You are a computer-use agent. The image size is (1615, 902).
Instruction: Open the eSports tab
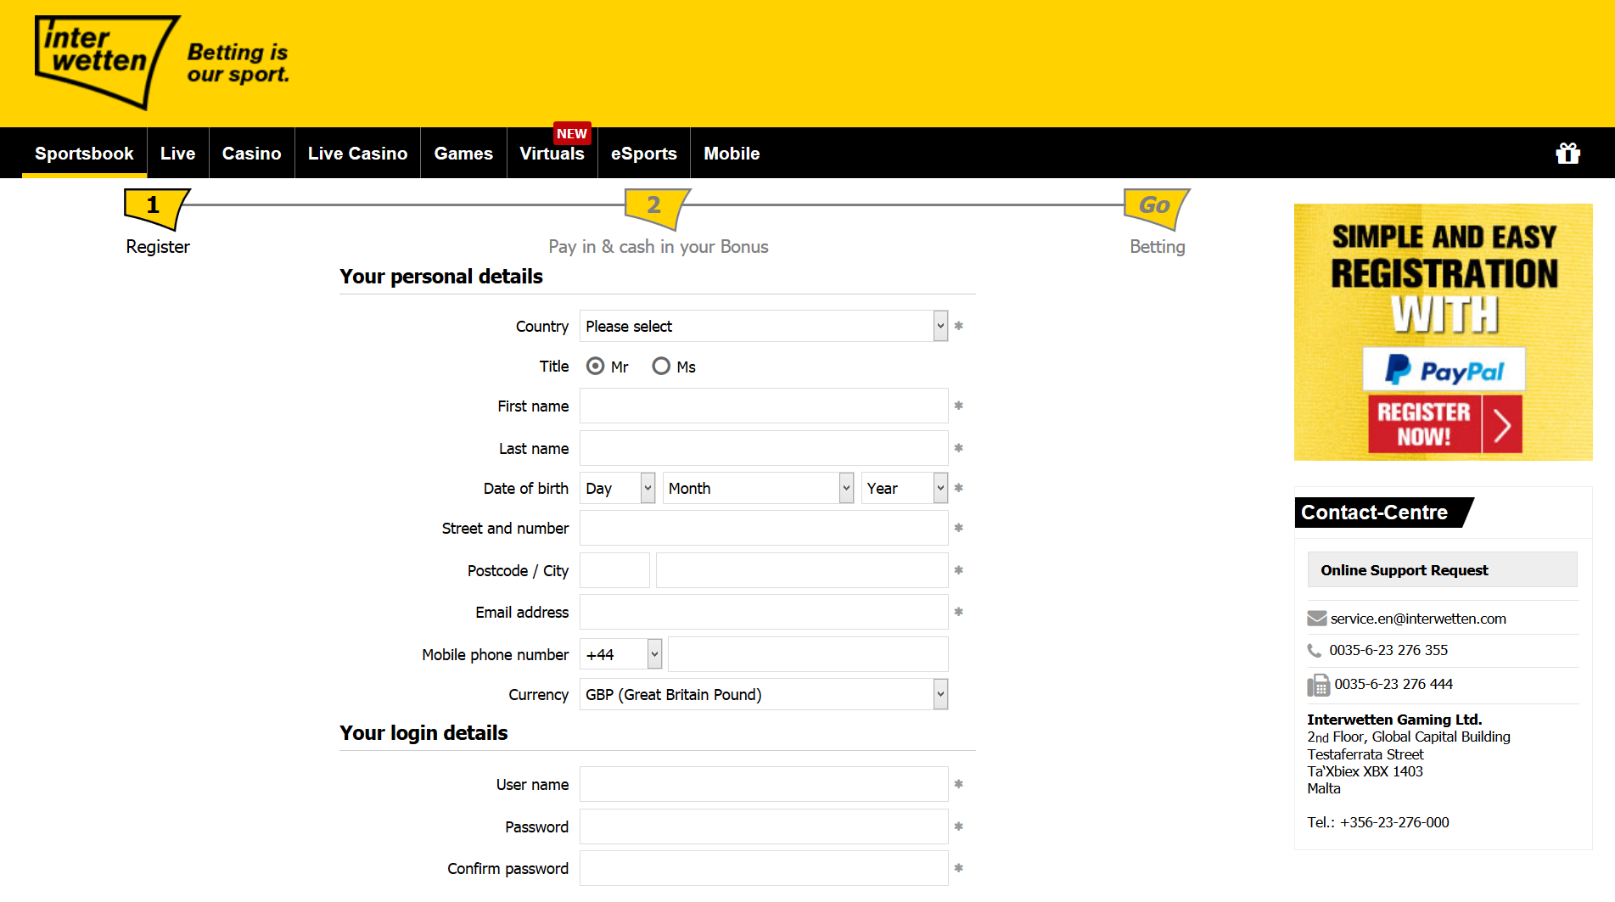644,154
